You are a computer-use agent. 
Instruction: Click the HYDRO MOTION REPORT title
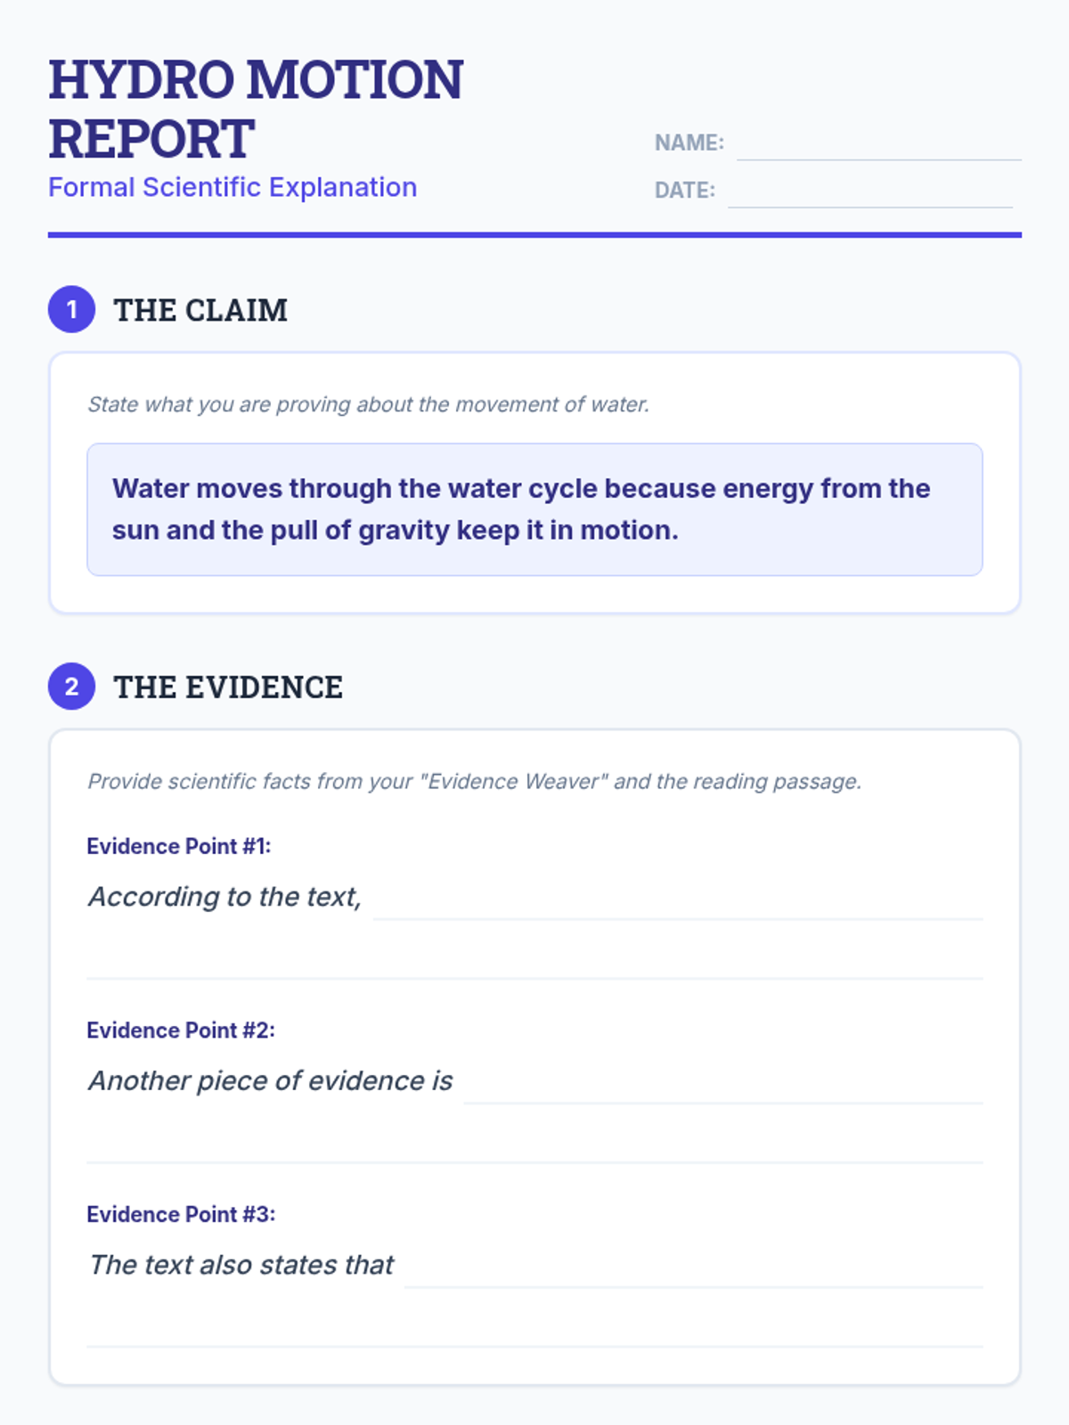click(256, 109)
